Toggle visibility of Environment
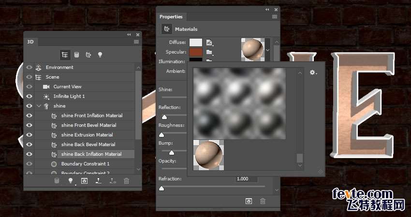 [x=29, y=67]
